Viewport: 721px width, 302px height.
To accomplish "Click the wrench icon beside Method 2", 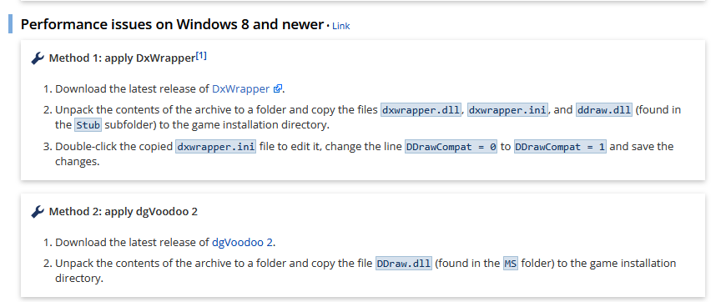I will coord(38,212).
